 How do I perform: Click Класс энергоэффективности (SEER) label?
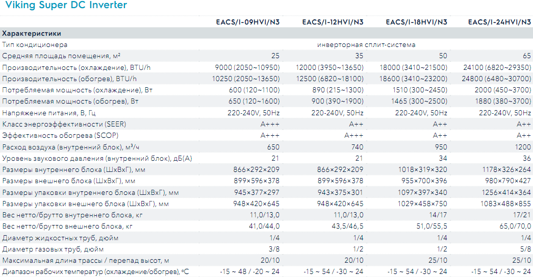pos(64,124)
